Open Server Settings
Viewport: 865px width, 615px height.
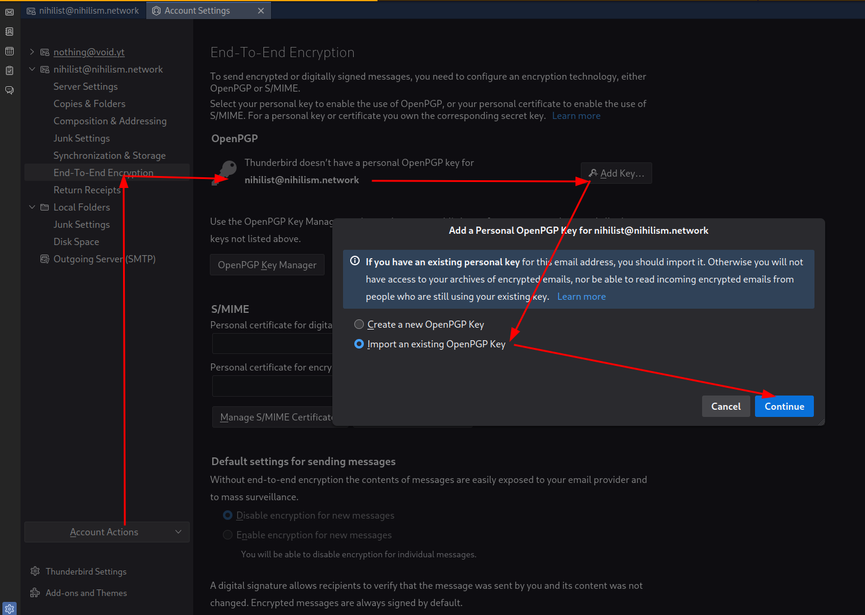[86, 87]
